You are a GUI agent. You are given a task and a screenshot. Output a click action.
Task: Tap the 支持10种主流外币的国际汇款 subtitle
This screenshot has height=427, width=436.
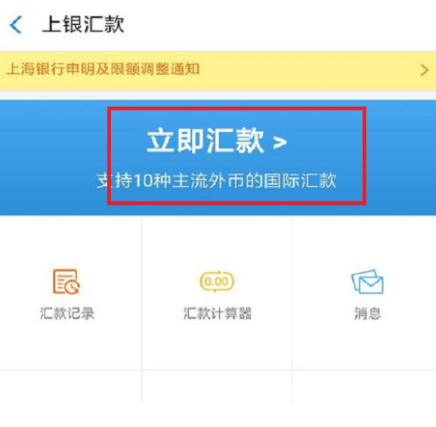[x=216, y=181]
